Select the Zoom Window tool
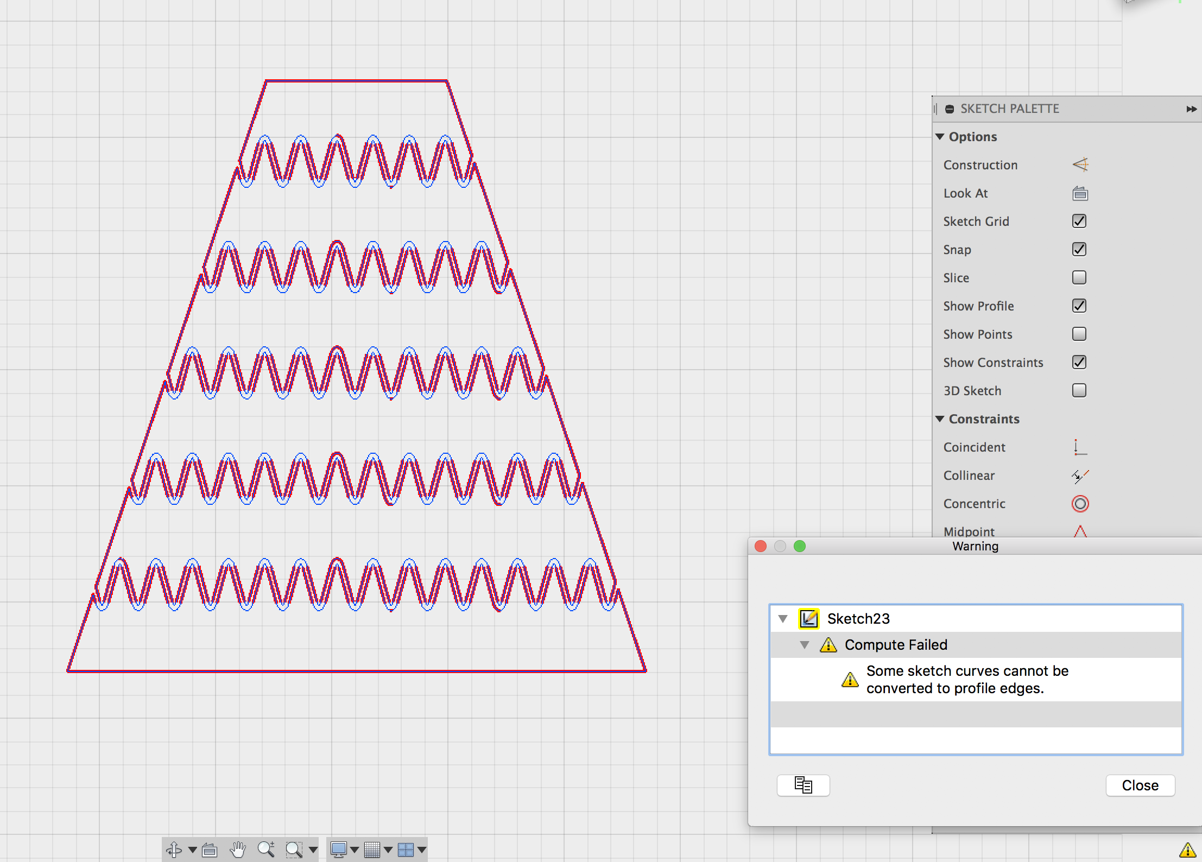1202x862 pixels. click(294, 849)
